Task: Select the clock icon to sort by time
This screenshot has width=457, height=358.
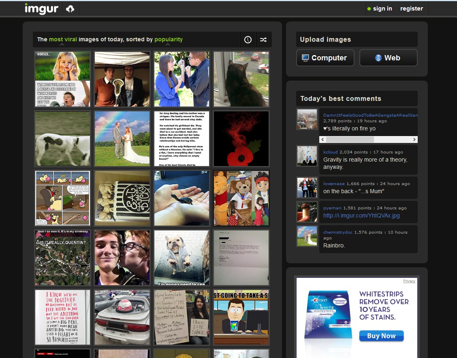Action: 248,39
